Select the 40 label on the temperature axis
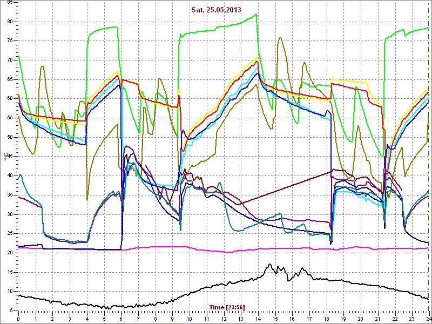The width and height of the screenshot is (432, 324). click(9, 176)
